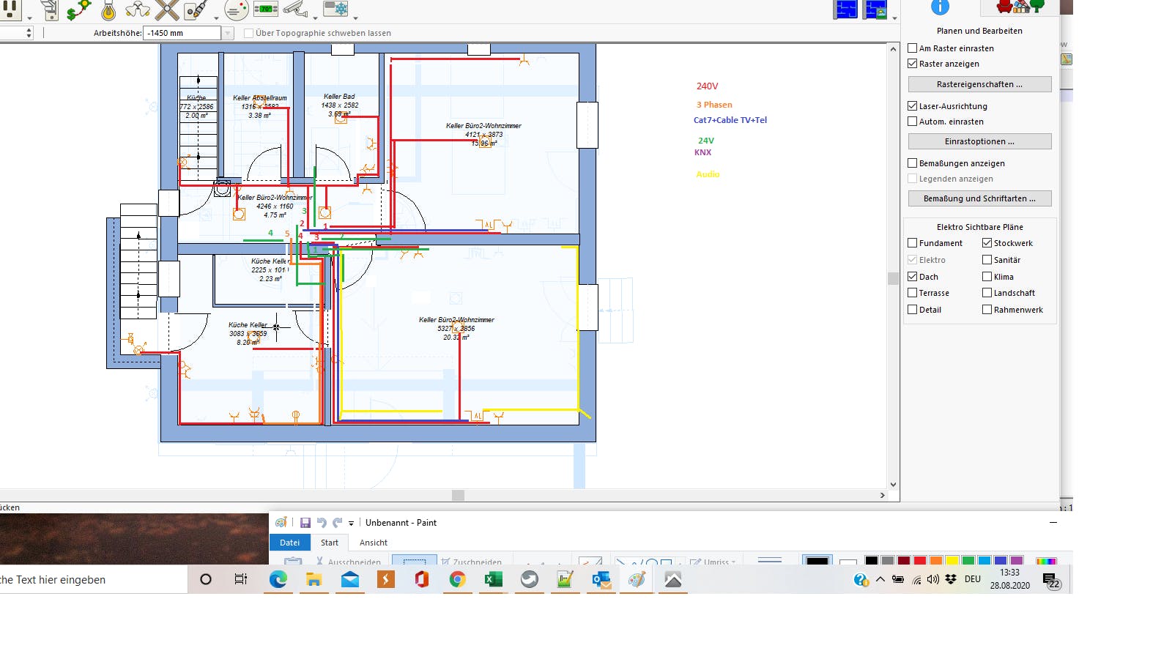Viewport: 1172px width, 659px height.
Task: Uncheck the 'Laser-Ausrichtung' option
Action: coord(913,106)
